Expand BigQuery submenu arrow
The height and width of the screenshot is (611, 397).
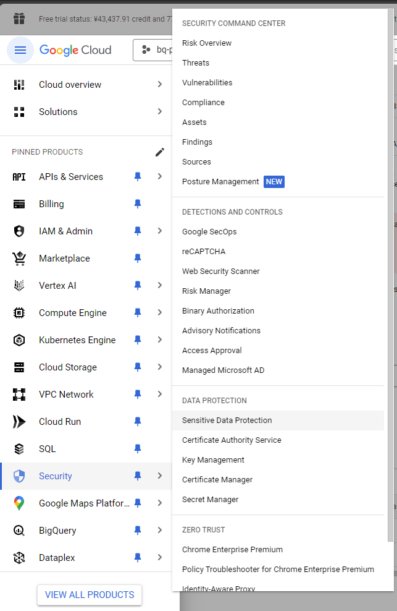coord(159,530)
